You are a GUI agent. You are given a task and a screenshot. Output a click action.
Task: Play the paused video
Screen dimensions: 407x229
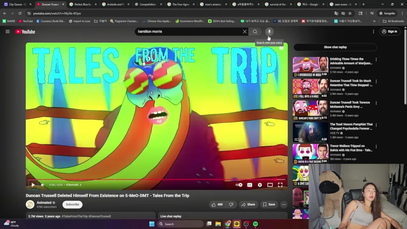33,185
